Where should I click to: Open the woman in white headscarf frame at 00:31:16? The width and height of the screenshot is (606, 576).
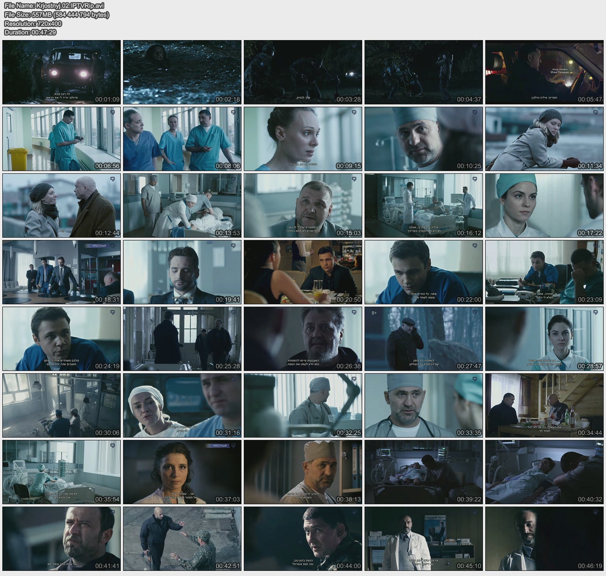pos(182,405)
